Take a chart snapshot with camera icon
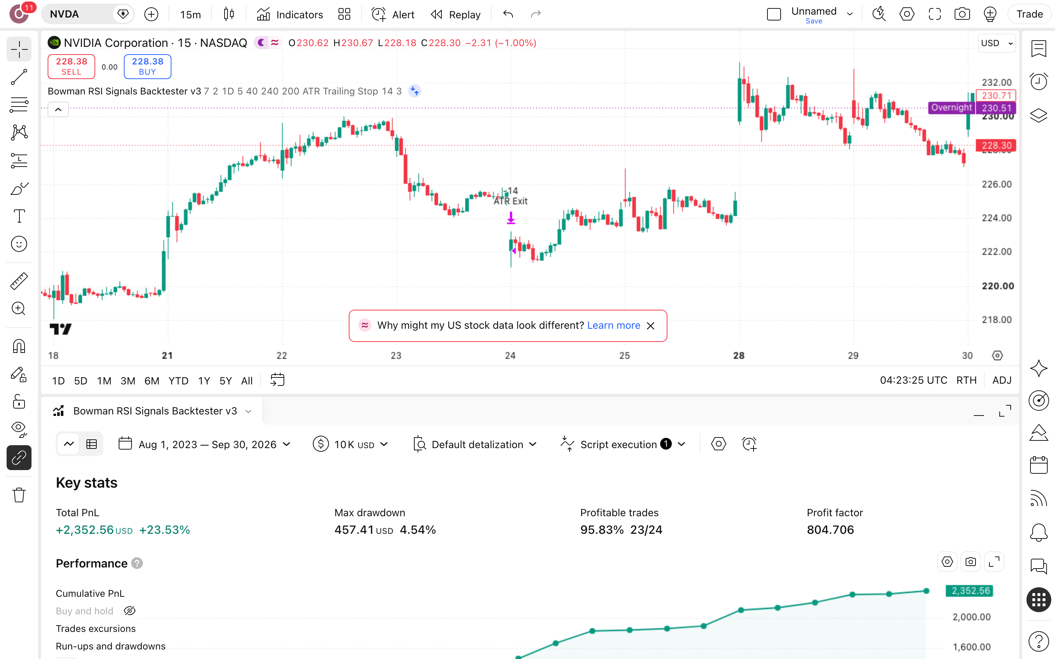1055x659 pixels. (962, 14)
